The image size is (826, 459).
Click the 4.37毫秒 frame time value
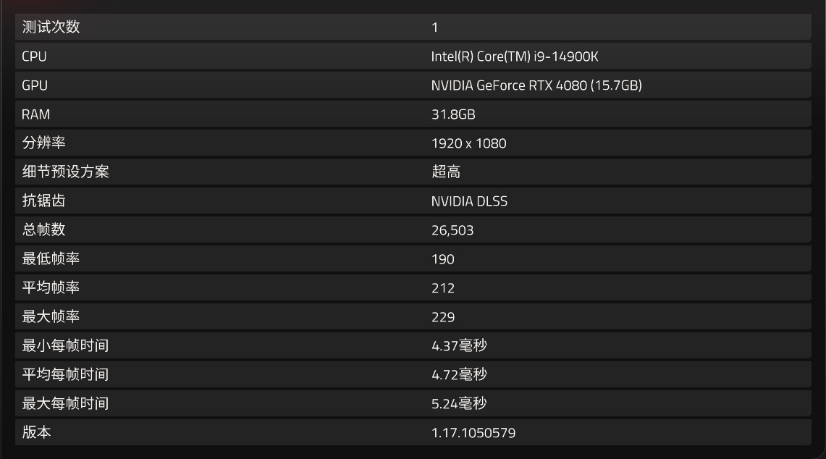pos(459,346)
